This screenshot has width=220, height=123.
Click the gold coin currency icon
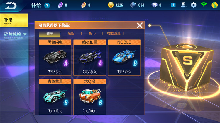click(111, 5)
